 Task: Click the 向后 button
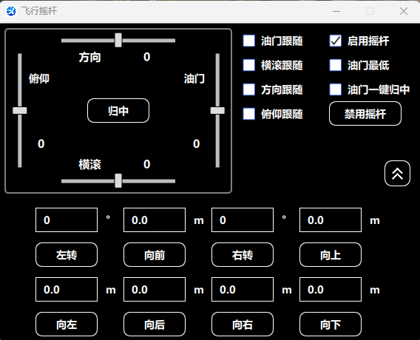(x=155, y=324)
